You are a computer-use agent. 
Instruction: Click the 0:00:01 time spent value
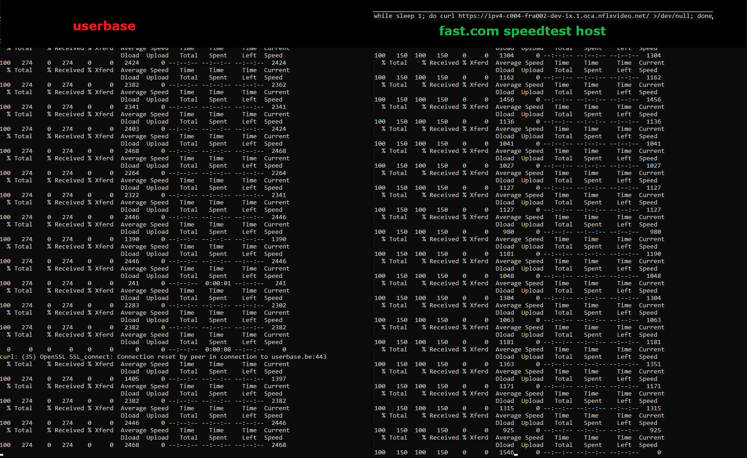[x=218, y=283]
